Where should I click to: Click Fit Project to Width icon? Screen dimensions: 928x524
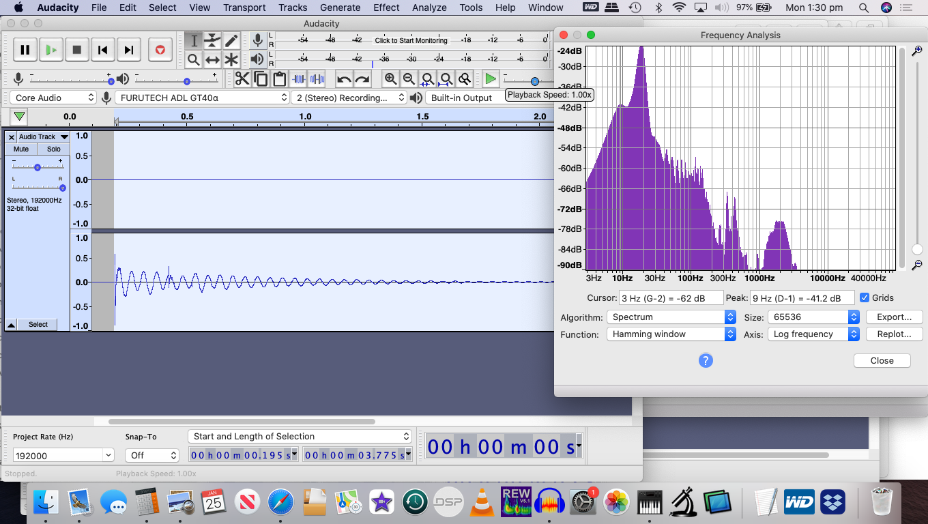[x=446, y=79]
